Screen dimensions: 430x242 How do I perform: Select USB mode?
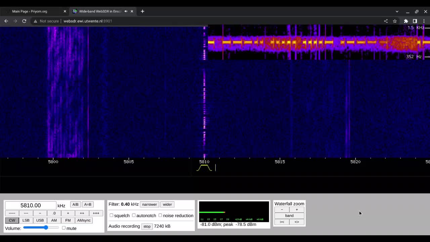40,220
